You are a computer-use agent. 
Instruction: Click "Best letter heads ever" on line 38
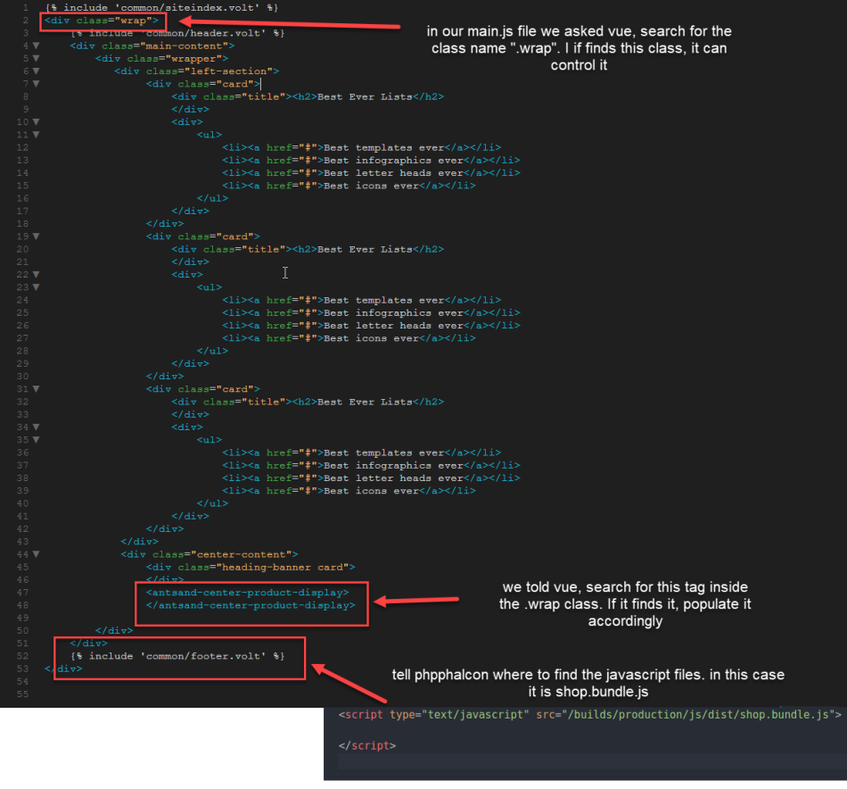(x=393, y=478)
